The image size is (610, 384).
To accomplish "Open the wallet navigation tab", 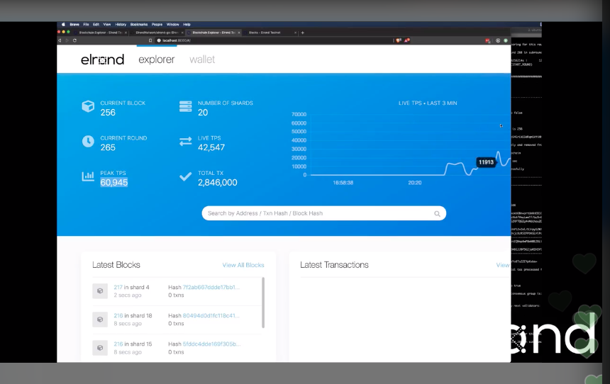I will 202,60.
